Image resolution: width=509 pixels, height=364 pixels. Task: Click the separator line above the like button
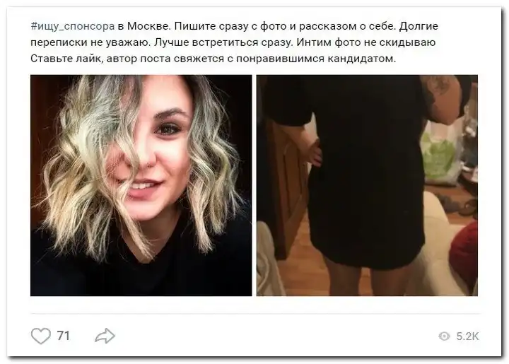255,314
